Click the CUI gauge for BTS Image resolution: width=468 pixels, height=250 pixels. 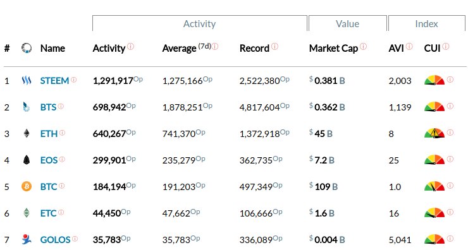(x=434, y=107)
